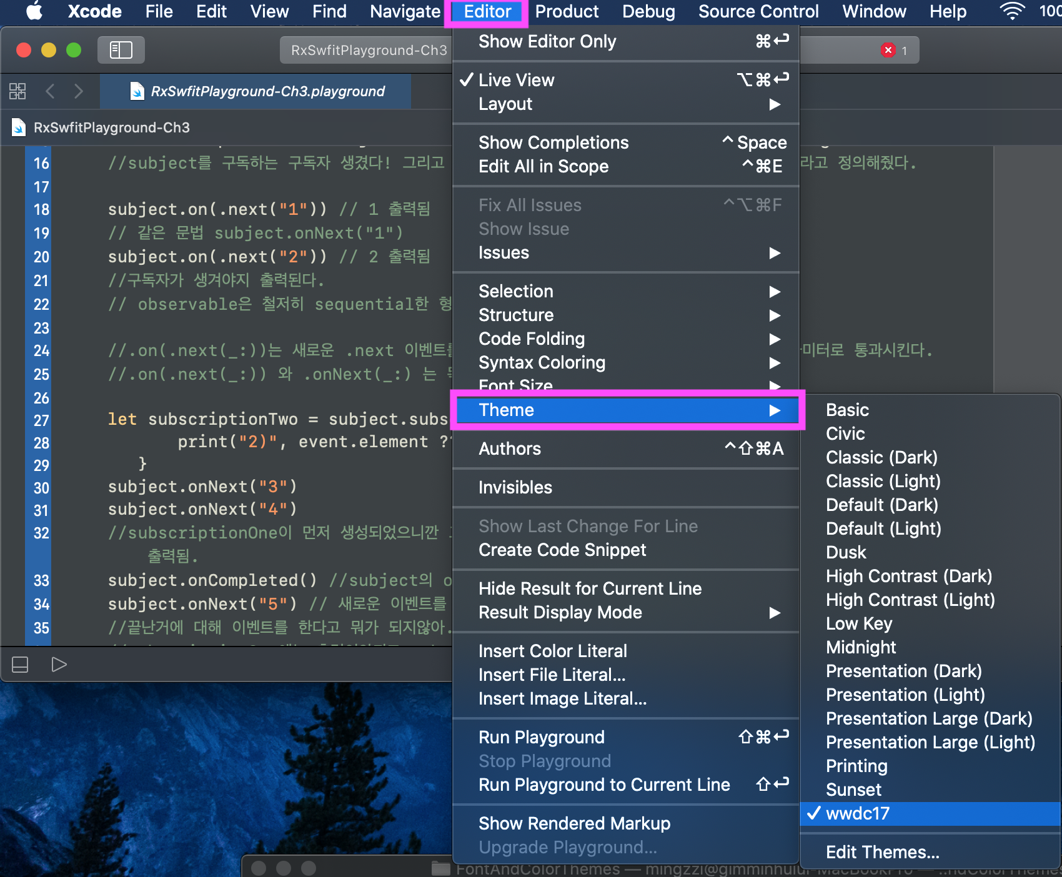The image size is (1062, 877).
Task: Select the Dusk theme
Action: (x=930, y=552)
